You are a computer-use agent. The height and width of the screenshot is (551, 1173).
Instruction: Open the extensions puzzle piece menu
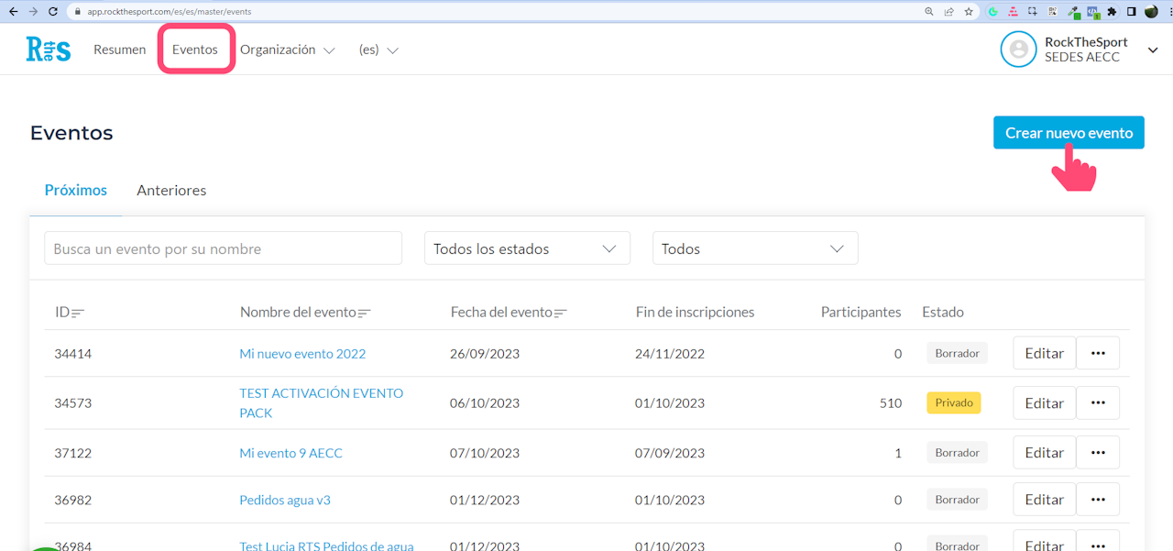[1112, 12]
